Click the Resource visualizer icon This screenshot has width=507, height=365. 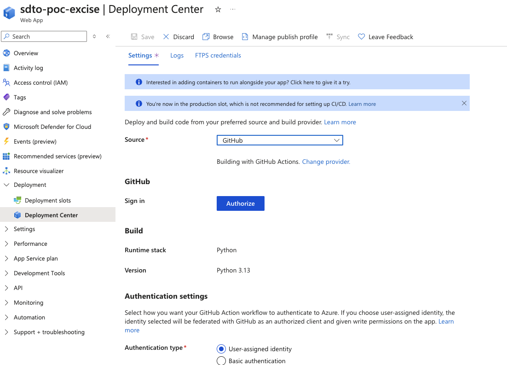click(x=6, y=171)
